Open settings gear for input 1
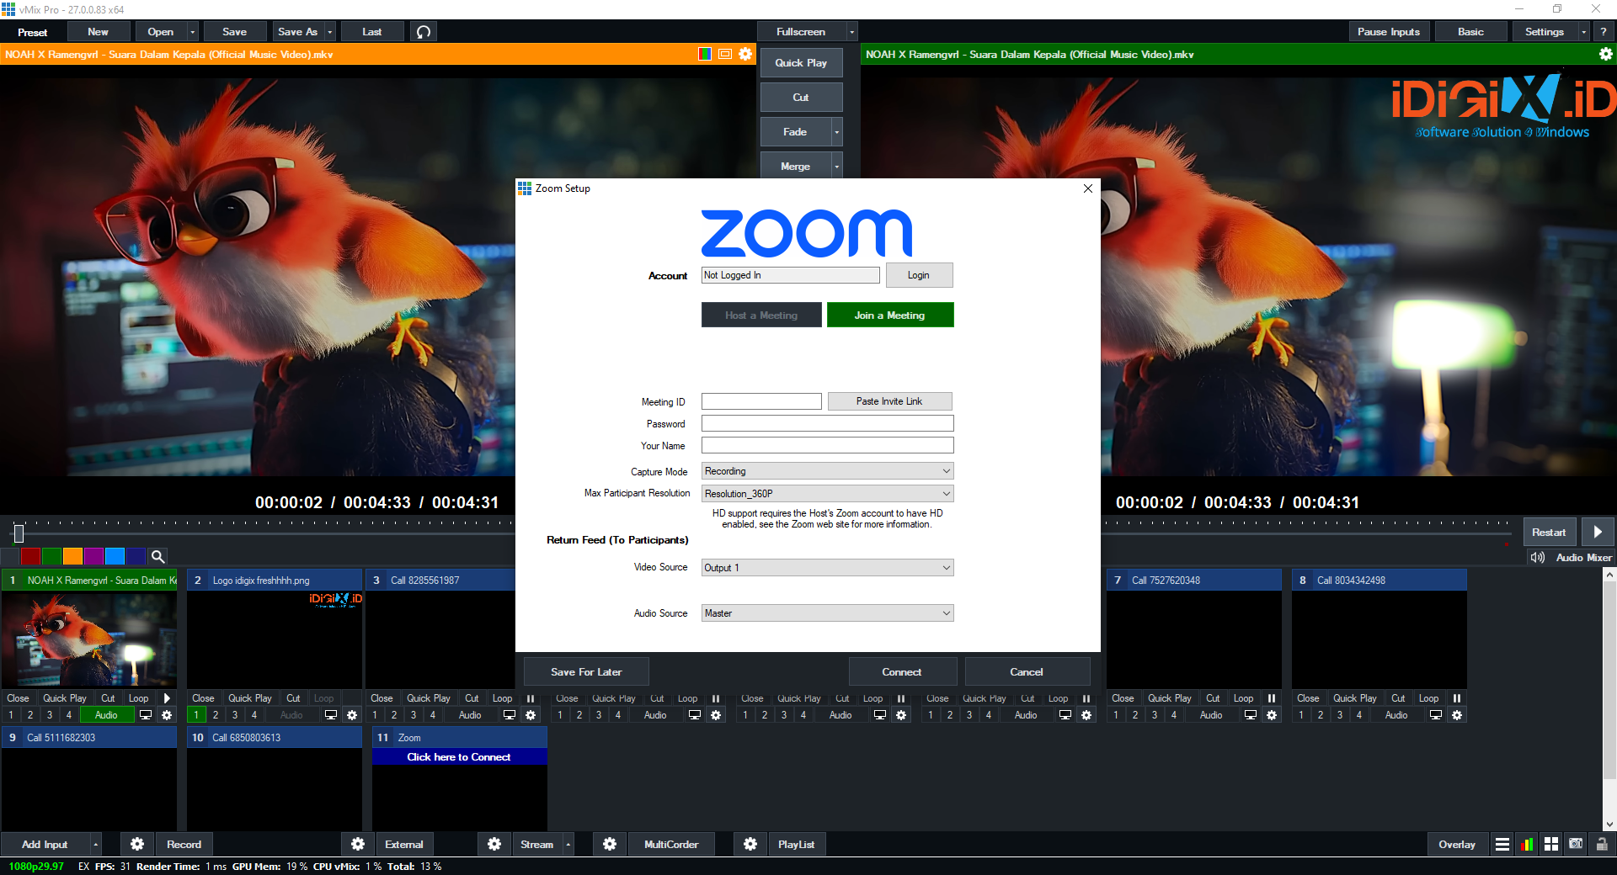The image size is (1617, 875). pyautogui.click(x=167, y=715)
